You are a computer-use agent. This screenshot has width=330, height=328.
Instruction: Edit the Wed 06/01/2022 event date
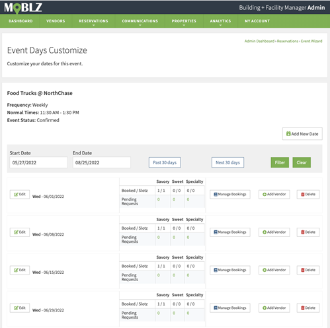[x=20, y=194]
